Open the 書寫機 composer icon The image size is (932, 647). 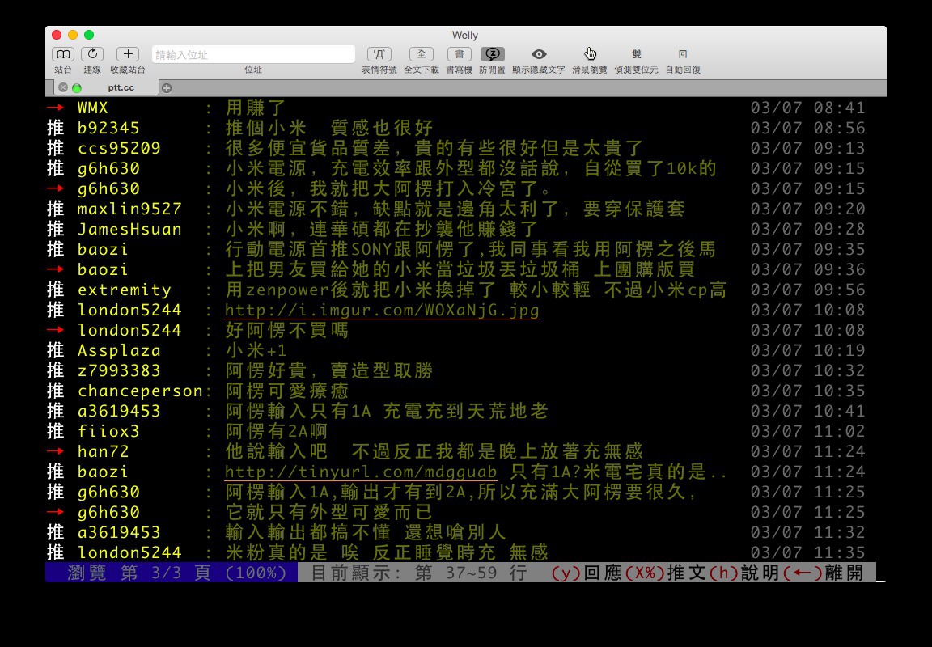pyautogui.click(x=459, y=54)
